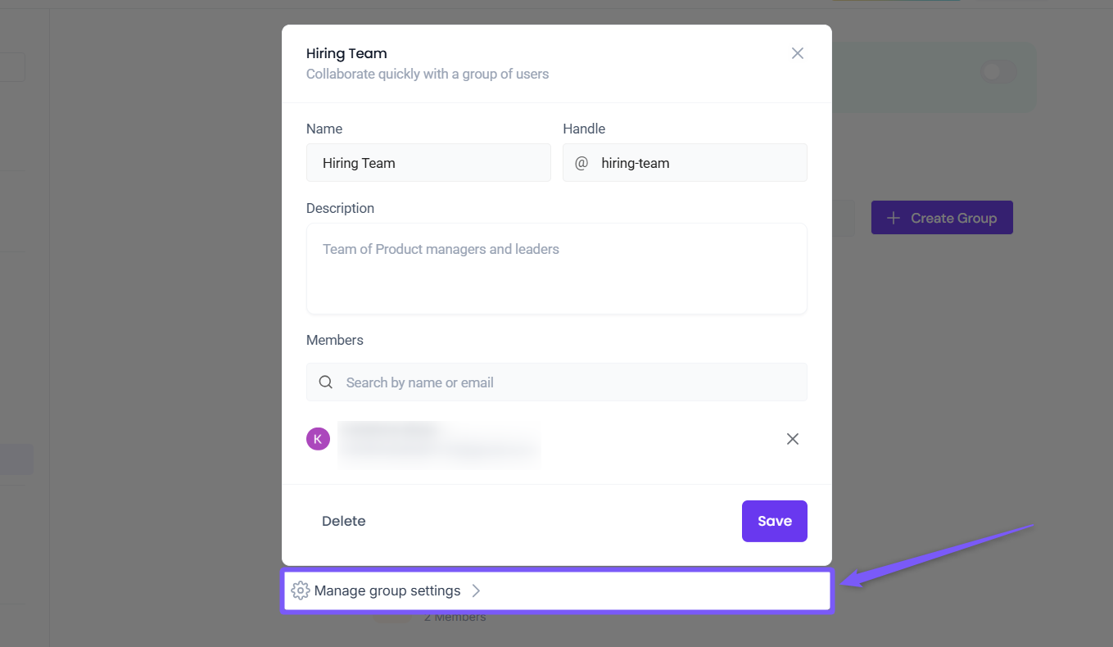Close the Hiring Team dialog
This screenshot has height=647, width=1113.
797,53
